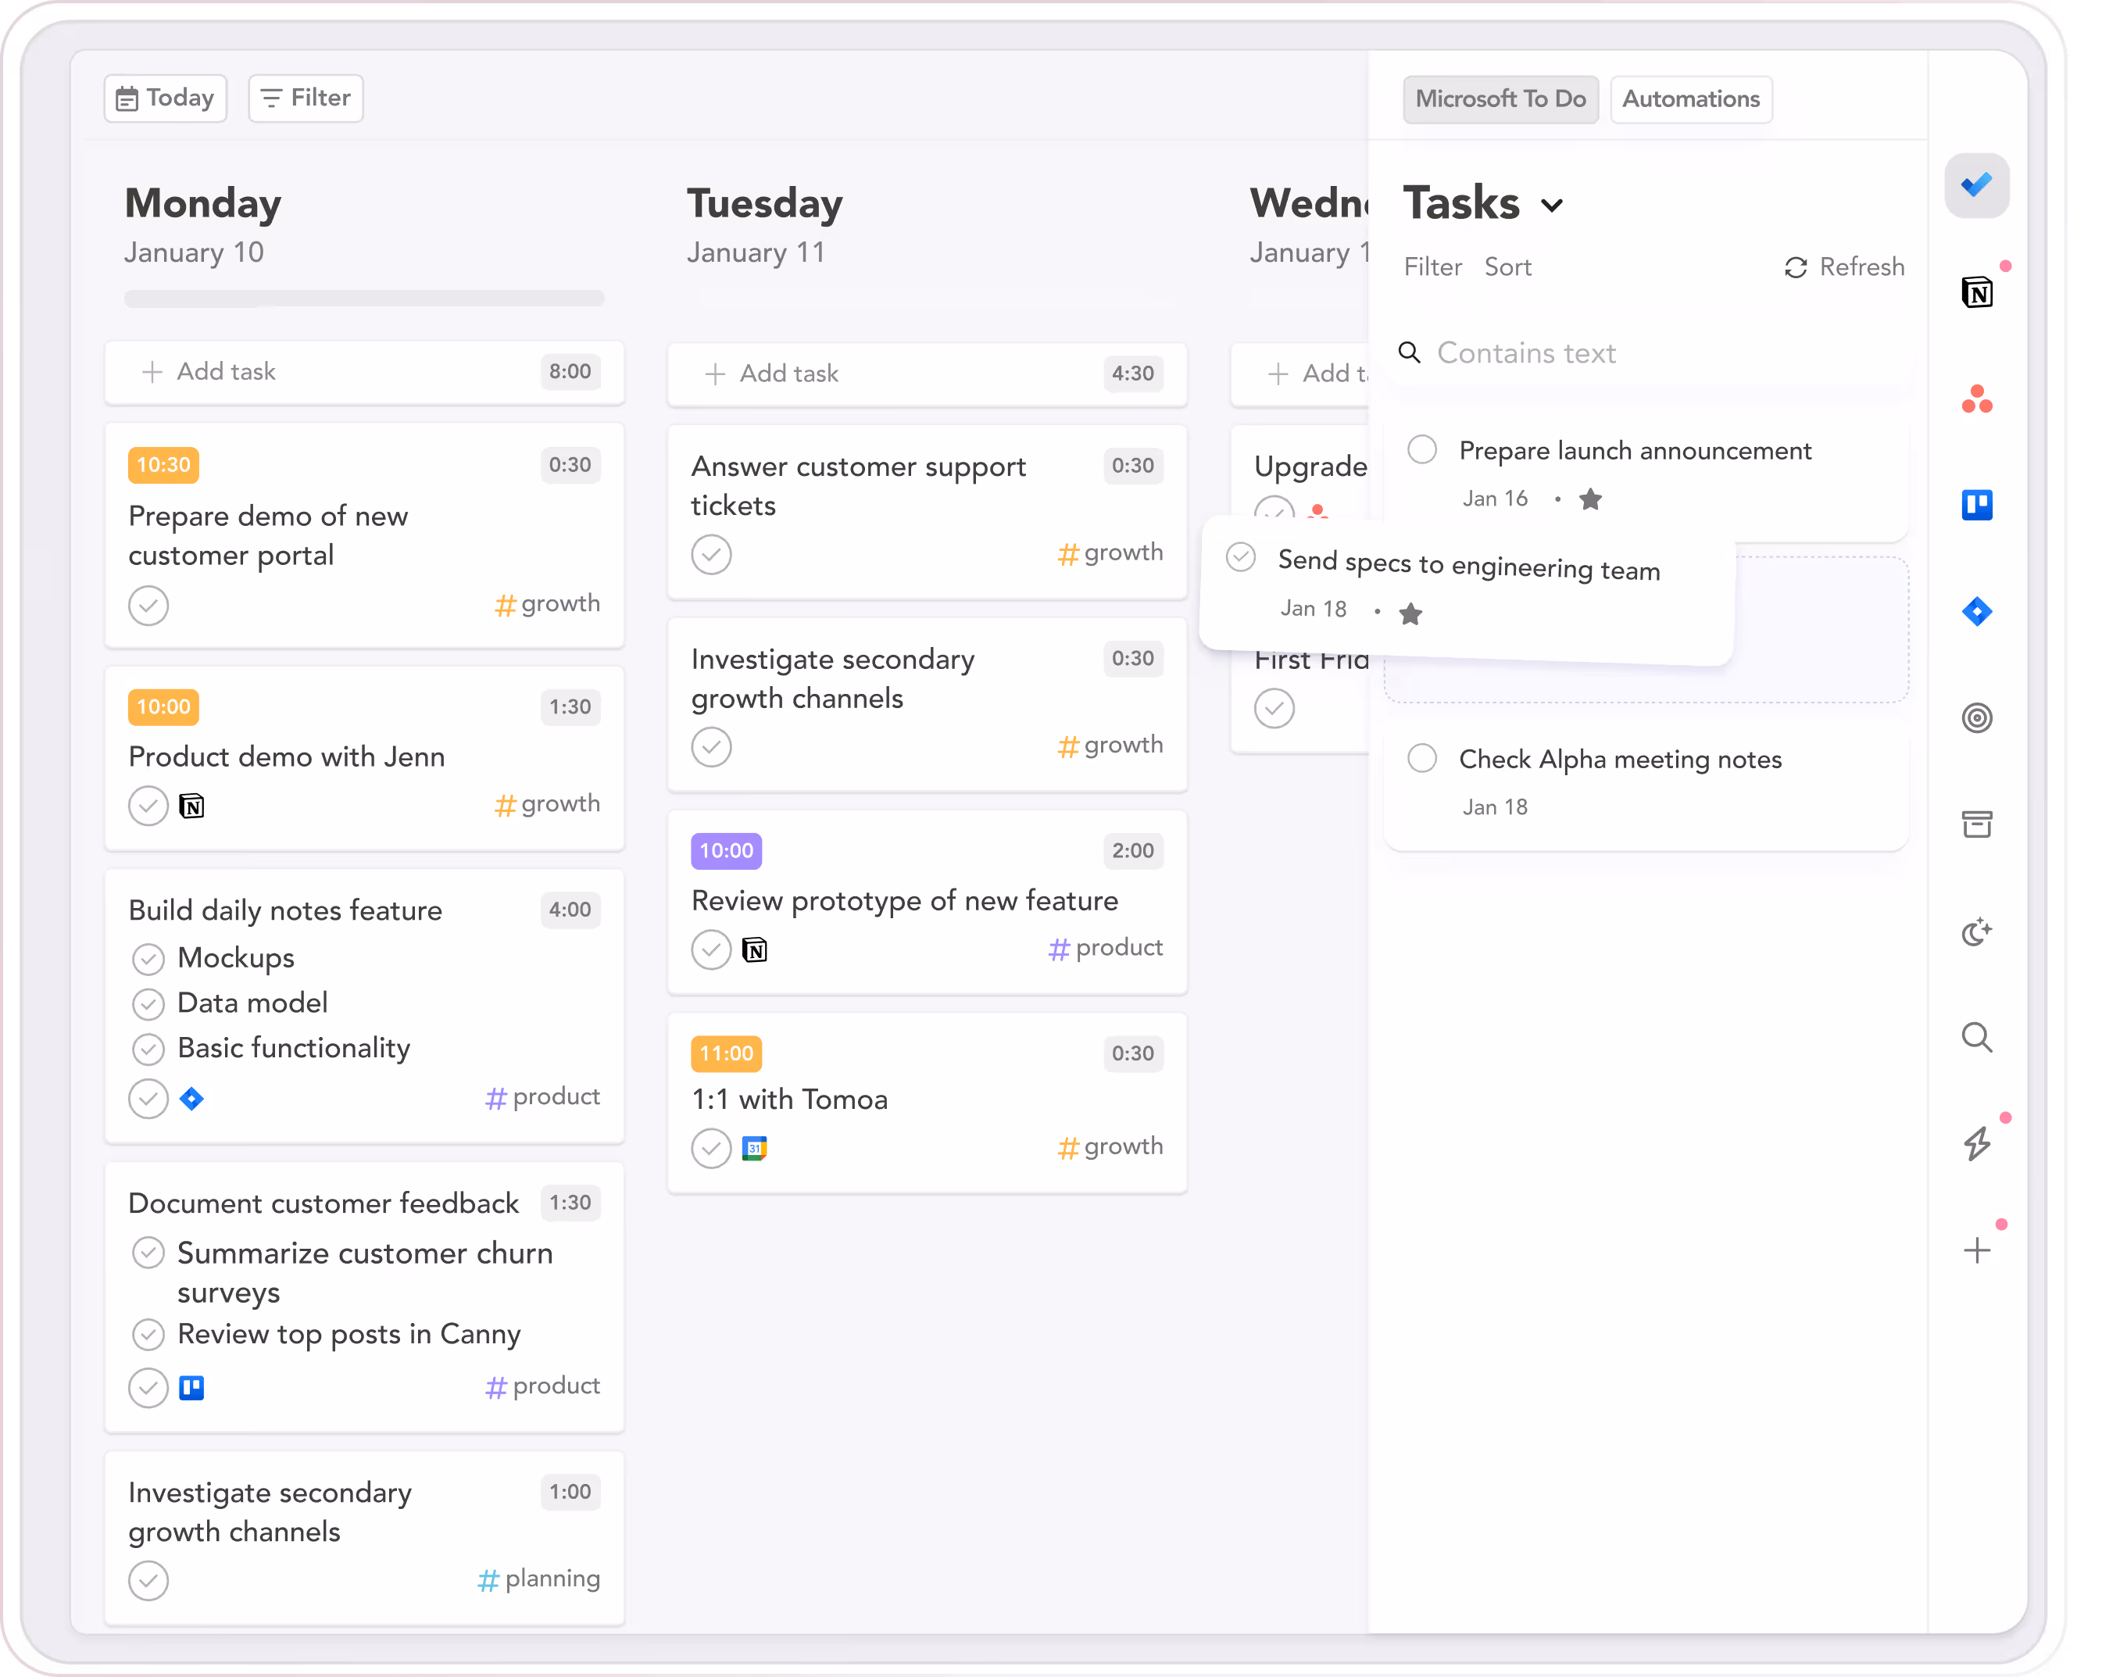
Task: Click Monday's progress bar
Action: [363, 299]
